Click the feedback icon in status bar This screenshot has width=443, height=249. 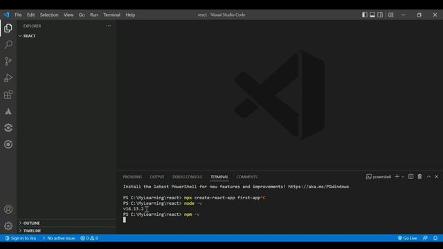click(x=425, y=238)
